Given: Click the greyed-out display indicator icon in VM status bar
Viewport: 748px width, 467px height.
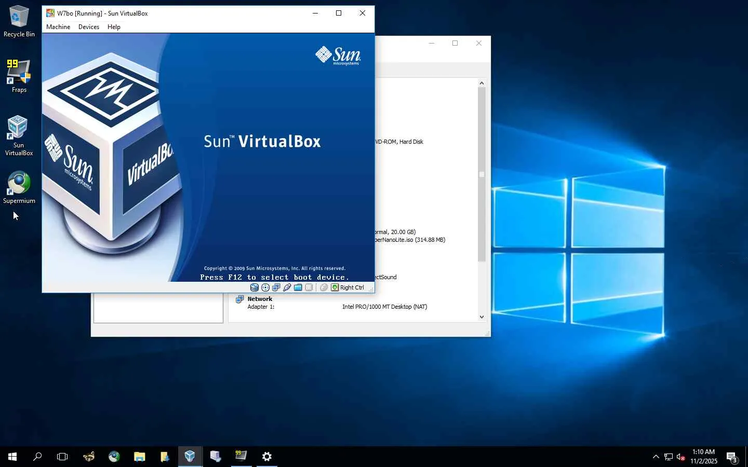Looking at the screenshot, I should click(x=309, y=287).
